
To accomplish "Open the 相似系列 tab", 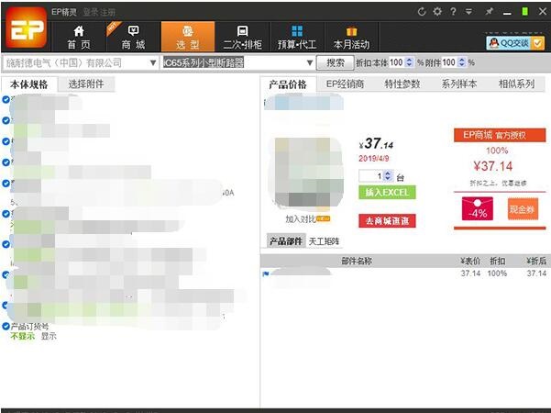I will click(516, 84).
